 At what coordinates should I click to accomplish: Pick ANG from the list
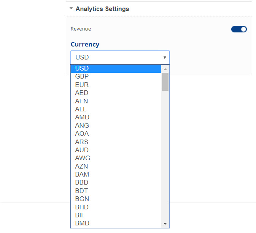coord(82,125)
